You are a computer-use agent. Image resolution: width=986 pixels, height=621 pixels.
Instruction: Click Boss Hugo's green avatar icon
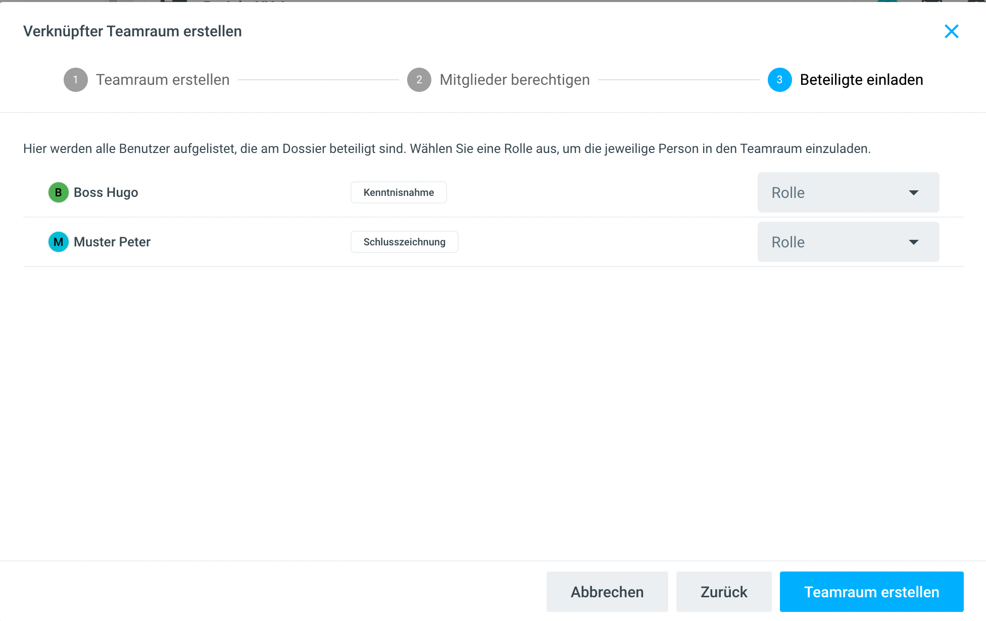(x=59, y=192)
